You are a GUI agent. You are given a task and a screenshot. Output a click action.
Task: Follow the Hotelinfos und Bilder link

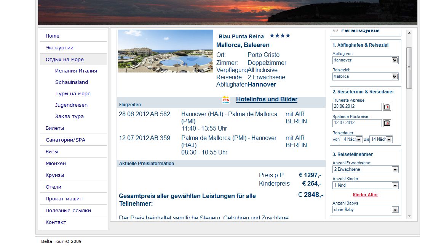(x=267, y=99)
